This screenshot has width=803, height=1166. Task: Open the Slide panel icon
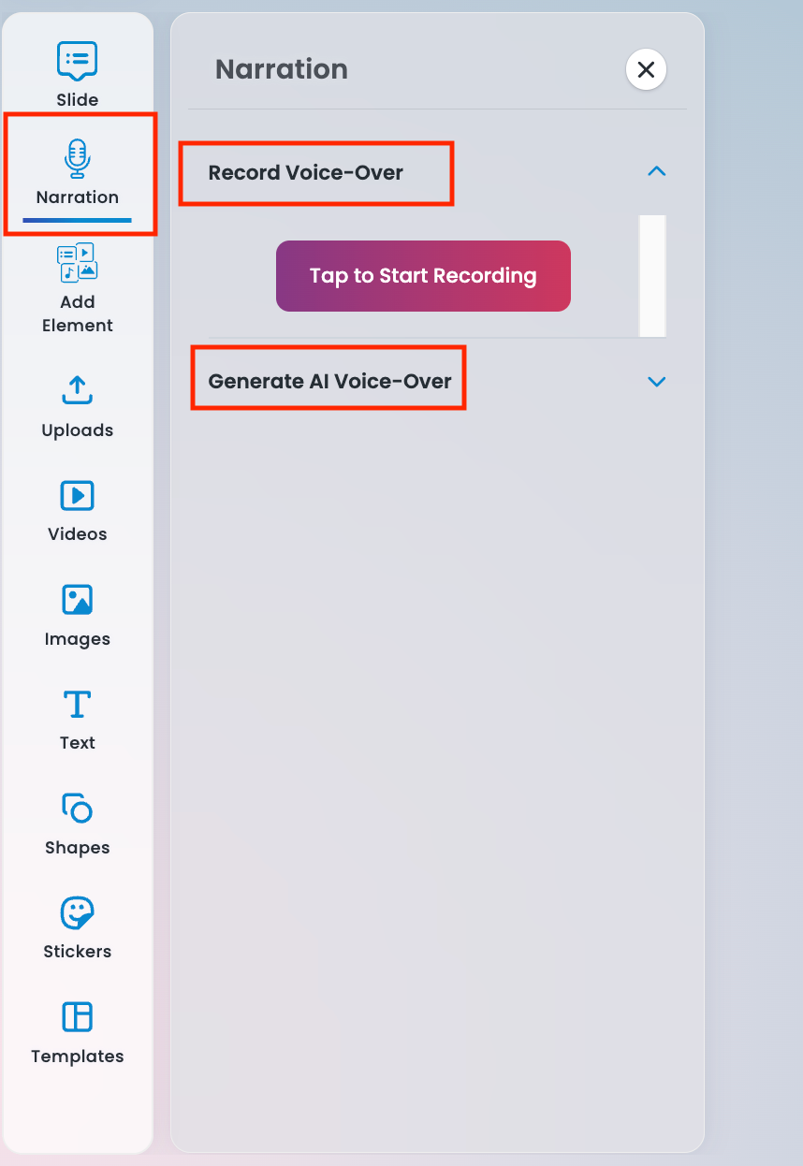(x=78, y=62)
